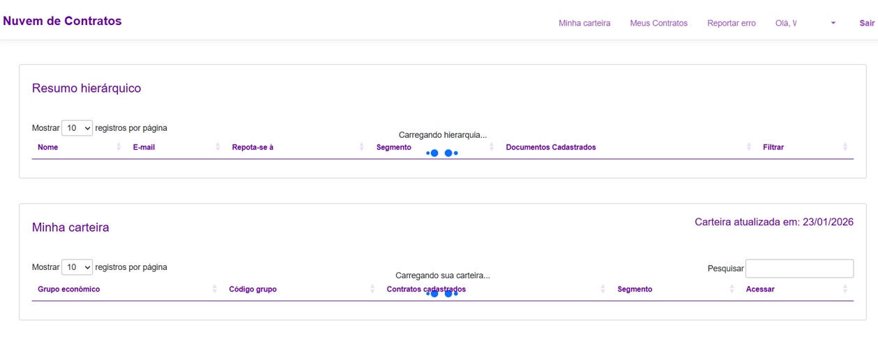Click sort icon beside Documentos Cadastrados
Viewport: 878px width, 343px height.
[749, 147]
